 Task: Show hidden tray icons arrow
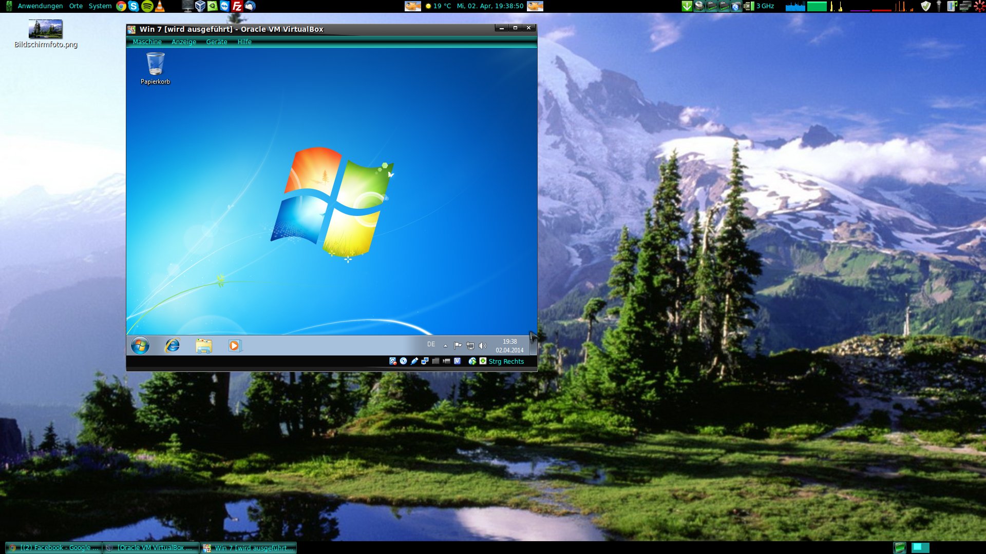[445, 346]
